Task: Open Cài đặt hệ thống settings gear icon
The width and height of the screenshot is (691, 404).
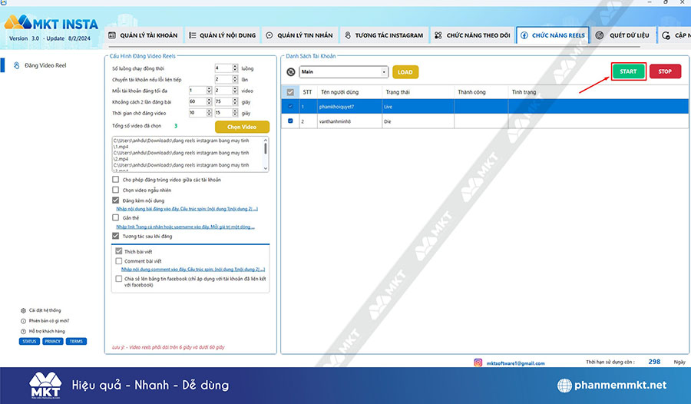Action: [x=23, y=310]
